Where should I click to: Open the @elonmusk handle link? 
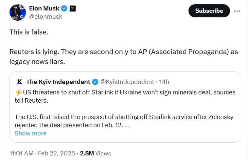(x=45, y=16)
